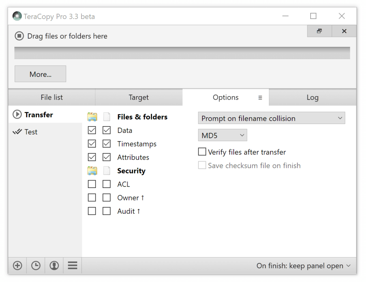The image size is (366, 282).
Task: Click the file icon beside Security
Action: (x=107, y=170)
